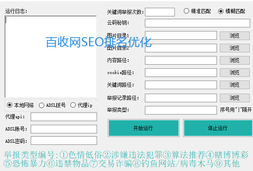This screenshot has width=253, height=171.
Task: Click the 举报记录路径 text field
Action: 181,98
